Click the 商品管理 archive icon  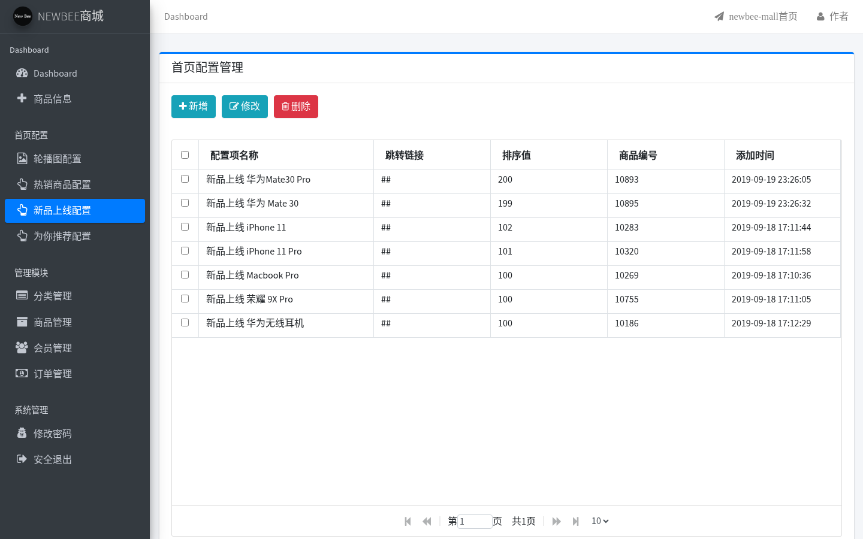(22, 322)
